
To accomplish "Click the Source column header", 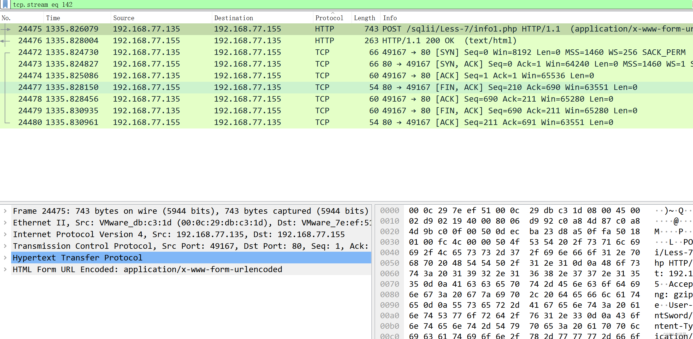I will pyautogui.click(x=124, y=18).
